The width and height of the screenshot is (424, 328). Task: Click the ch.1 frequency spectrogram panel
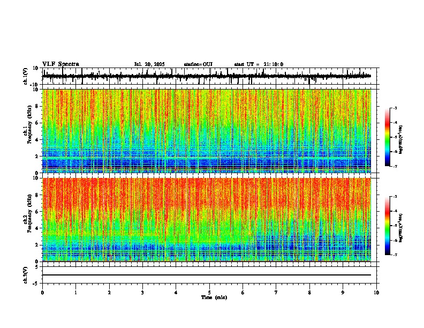tap(207, 131)
